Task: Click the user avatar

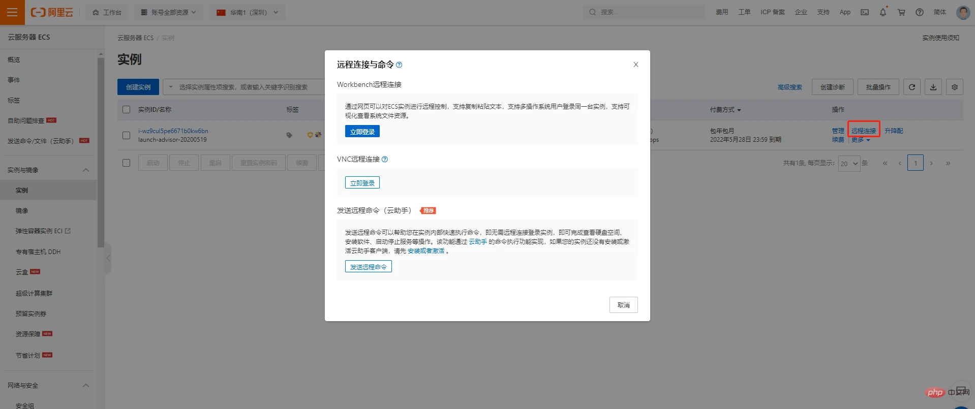Action: pos(963,12)
